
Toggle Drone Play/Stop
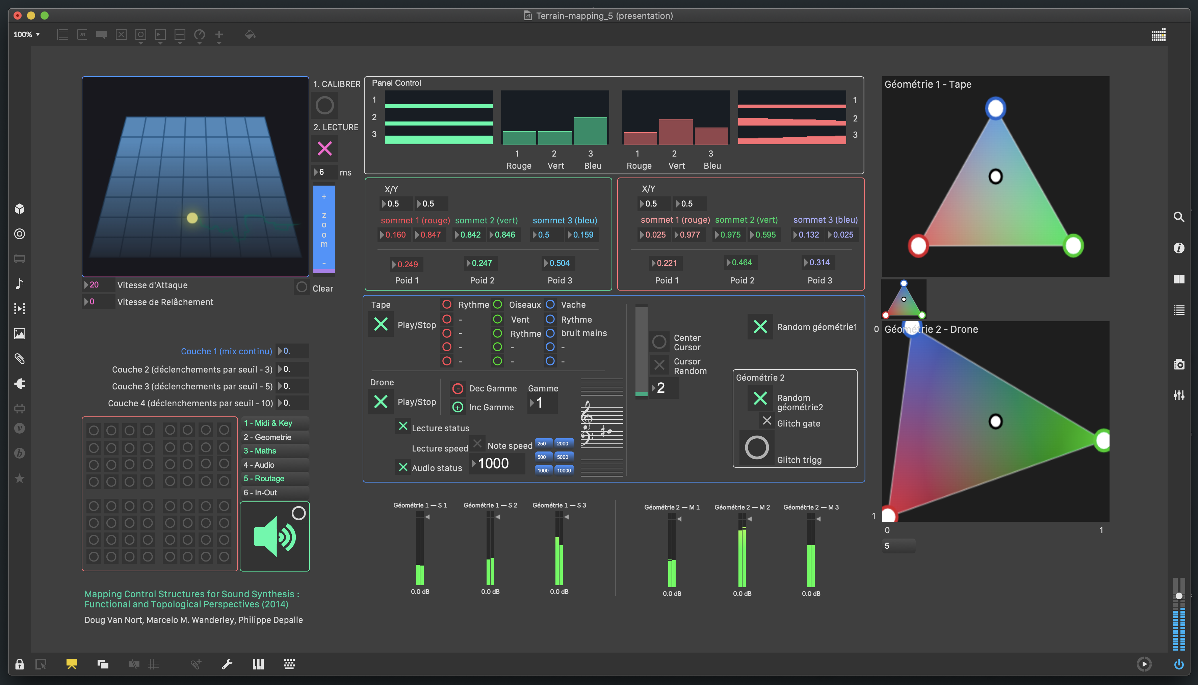coord(380,401)
